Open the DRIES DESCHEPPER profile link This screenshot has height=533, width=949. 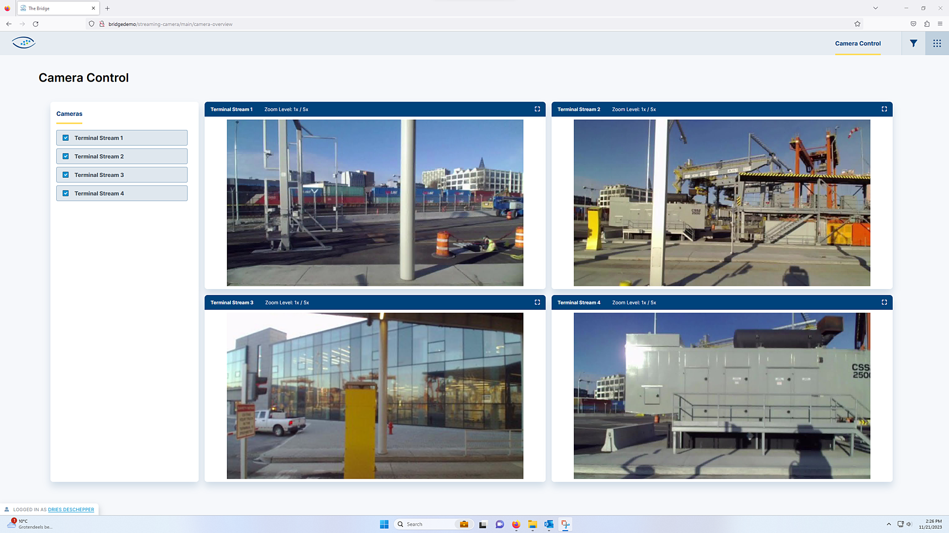coord(71,509)
